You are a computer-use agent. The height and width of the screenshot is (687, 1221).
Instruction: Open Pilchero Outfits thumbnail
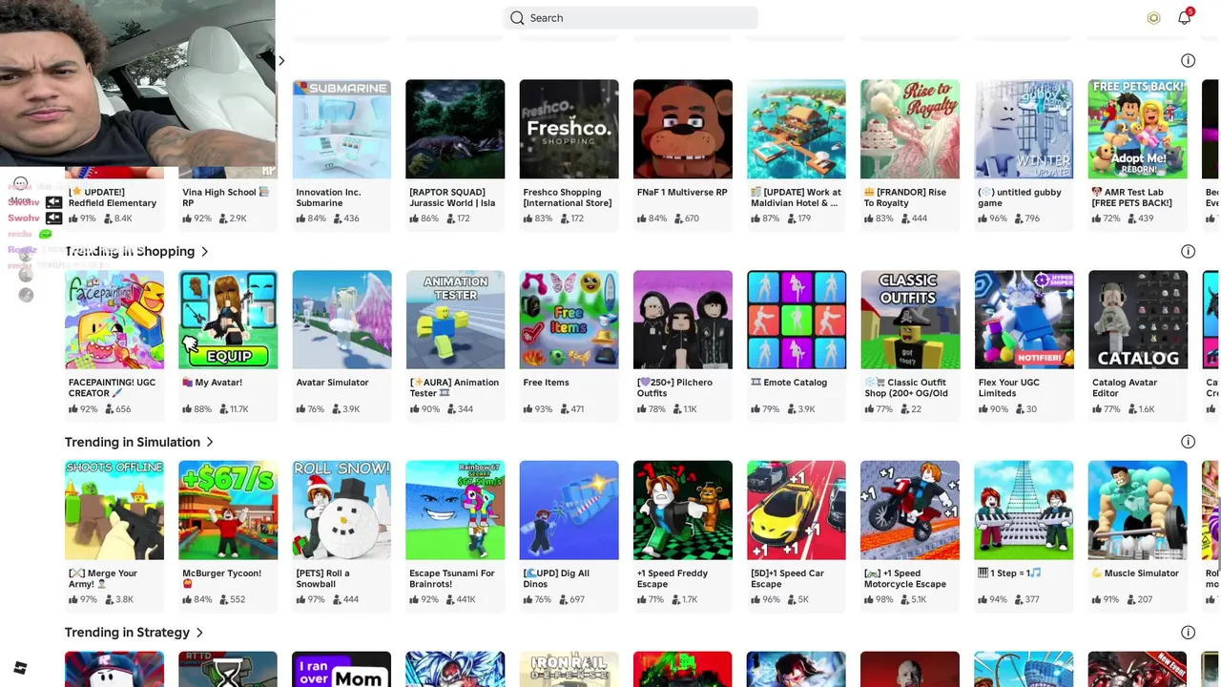coord(683,320)
